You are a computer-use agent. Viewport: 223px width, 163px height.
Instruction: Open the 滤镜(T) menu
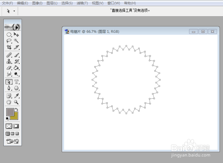click(x=82, y=3)
